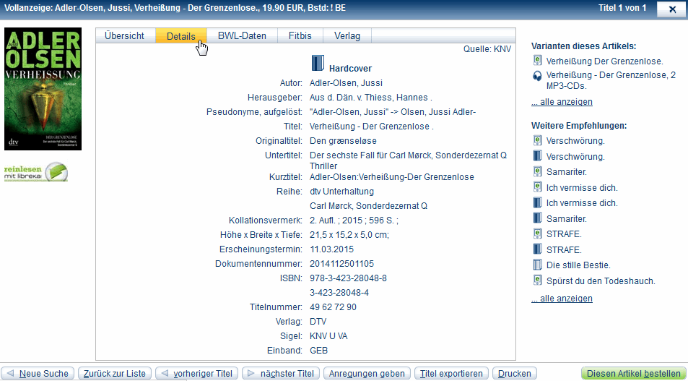Click the book icon next to Die stille Bestie
This screenshot has height=381, width=688.
[x=536, y=265]
